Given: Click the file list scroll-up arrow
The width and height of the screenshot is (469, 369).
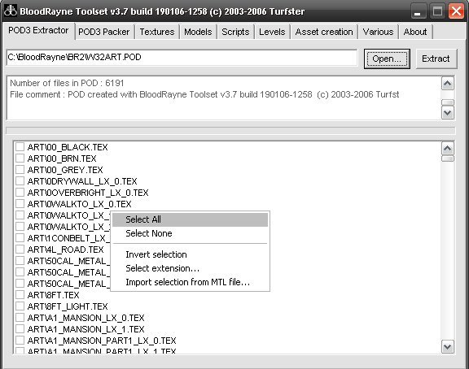Looking at the screenshot, I should [448, 149].
